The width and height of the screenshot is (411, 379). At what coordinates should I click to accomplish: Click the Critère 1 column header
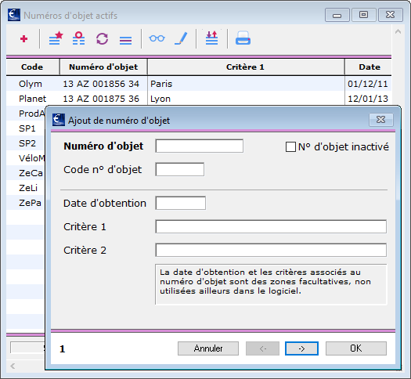[x=246, y=67]
